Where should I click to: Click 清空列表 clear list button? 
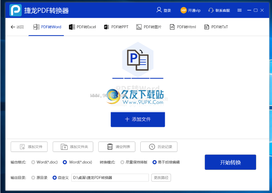click(x=117, y=147)
